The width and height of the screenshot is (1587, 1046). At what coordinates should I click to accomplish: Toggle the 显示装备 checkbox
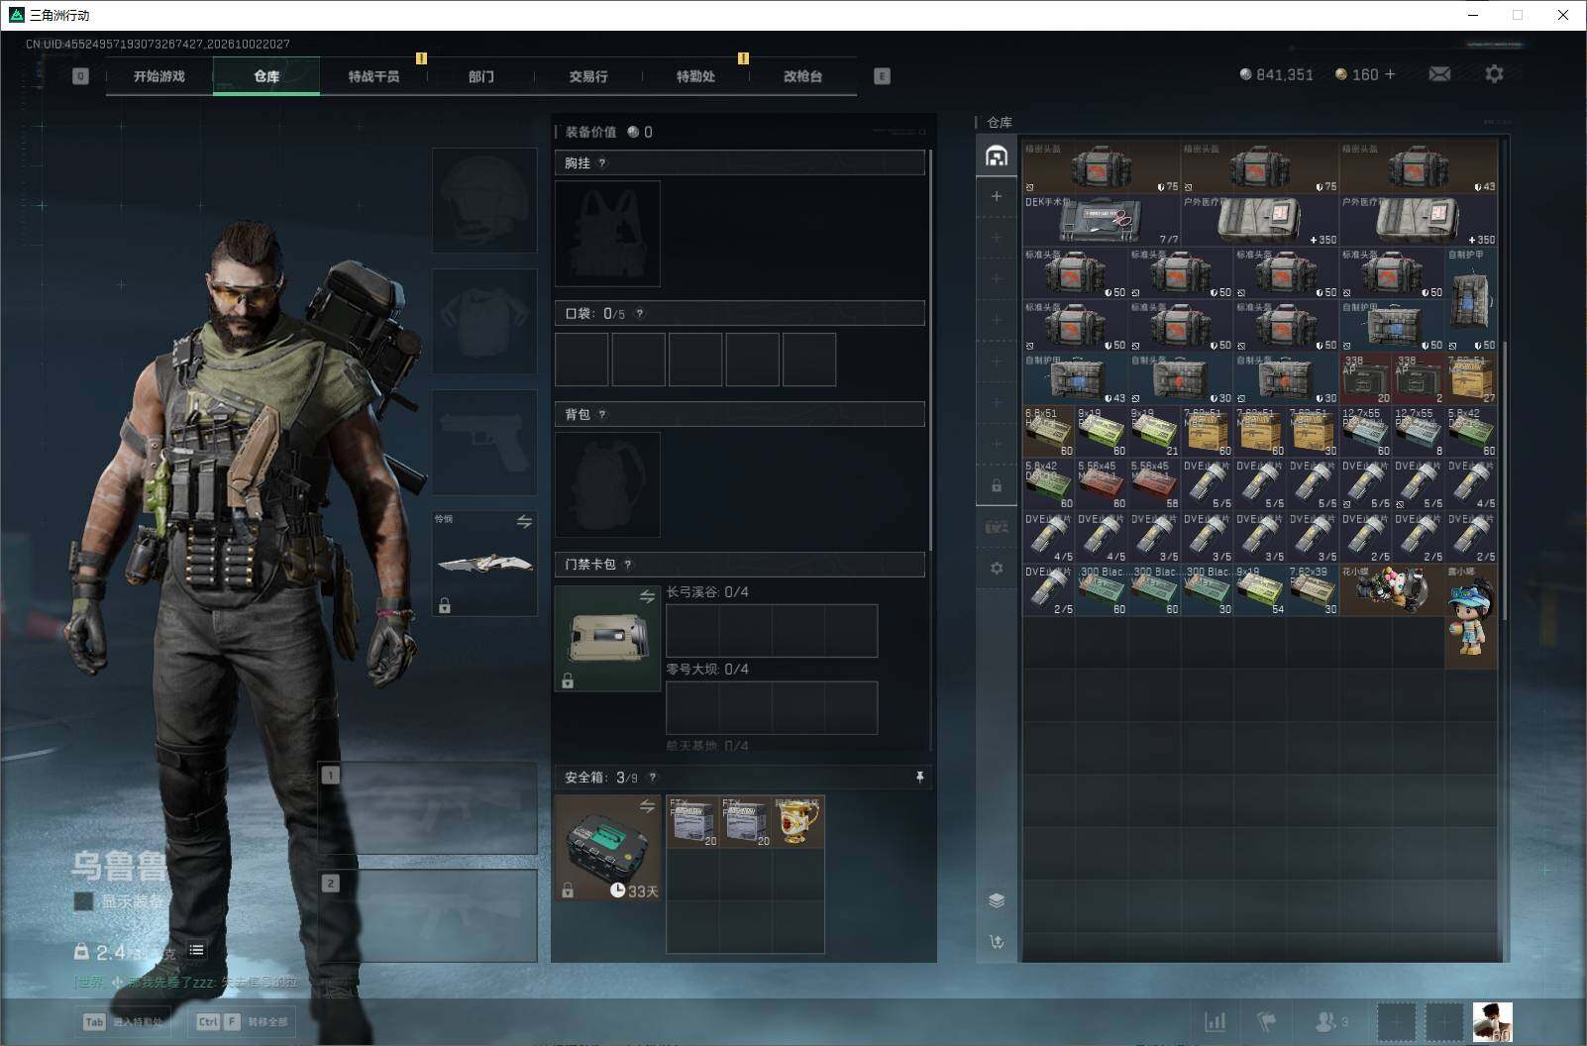coord(84,901)
